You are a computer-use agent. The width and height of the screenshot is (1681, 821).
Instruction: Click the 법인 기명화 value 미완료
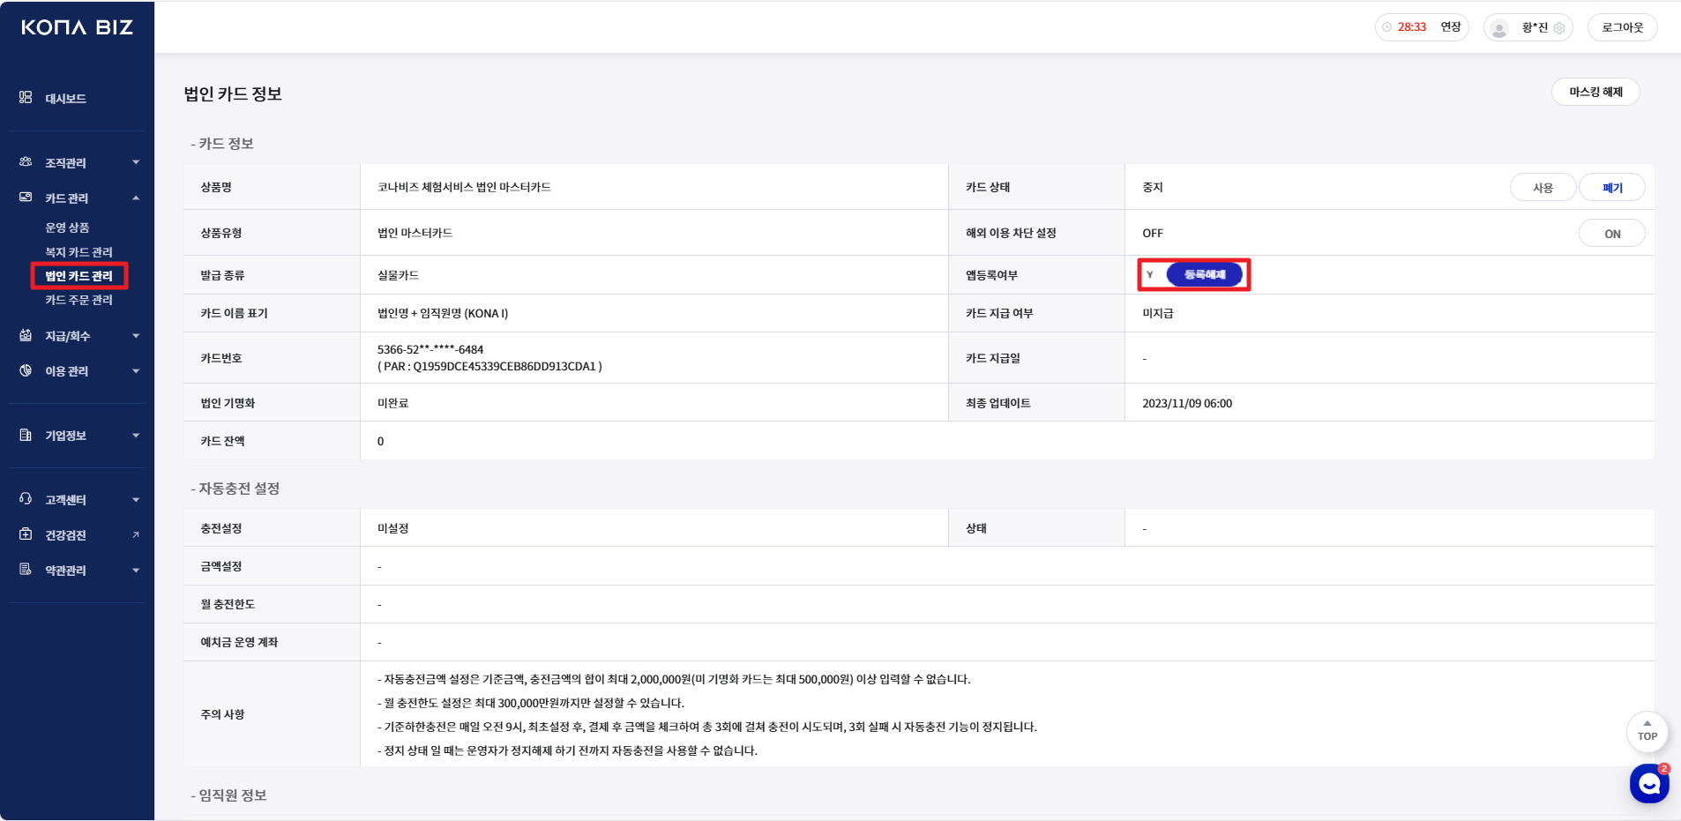coord(393,403)
